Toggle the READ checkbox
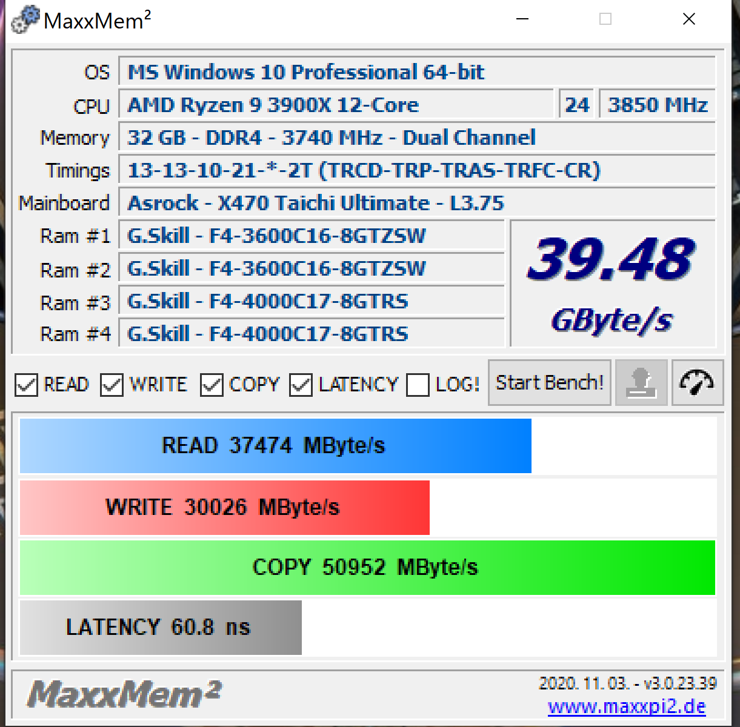 (26, 385)
